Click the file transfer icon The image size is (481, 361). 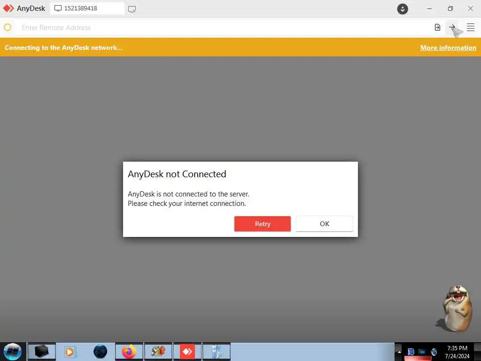(x=437, y=27)
